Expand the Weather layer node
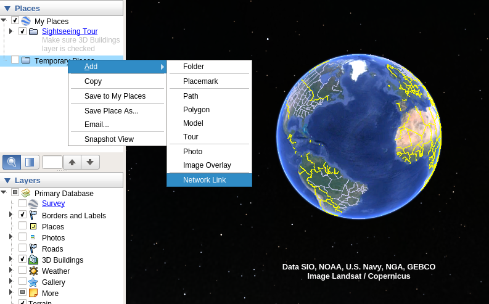Viewport: 489px width, 304px height. (x=11, y=270)
